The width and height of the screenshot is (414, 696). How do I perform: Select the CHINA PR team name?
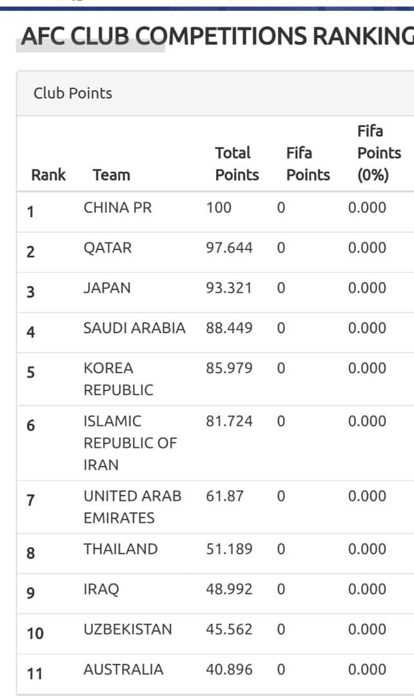pos(117,208)
